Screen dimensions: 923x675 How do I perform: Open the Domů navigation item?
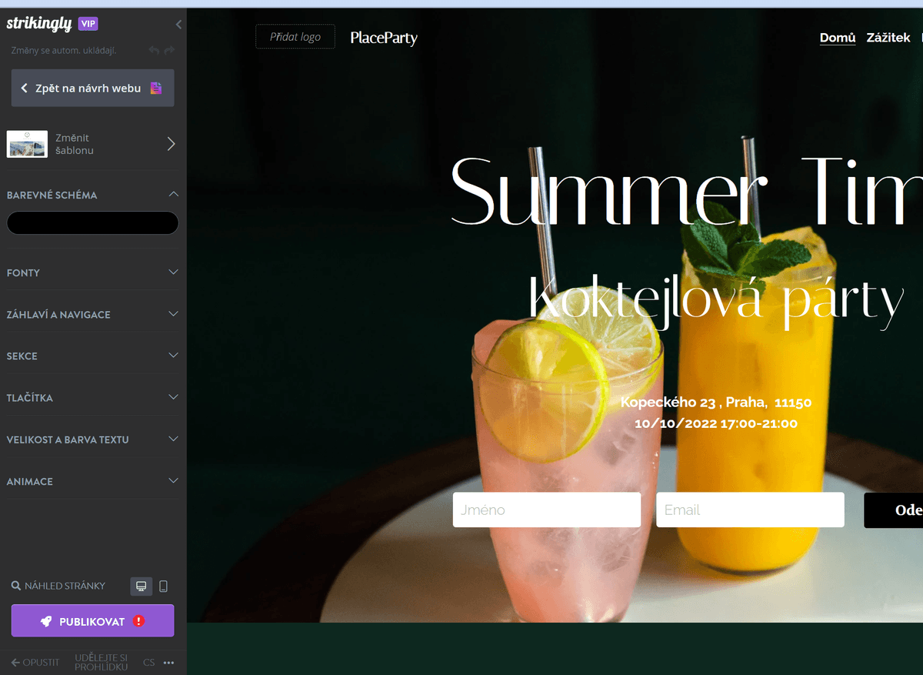(838, 38)
